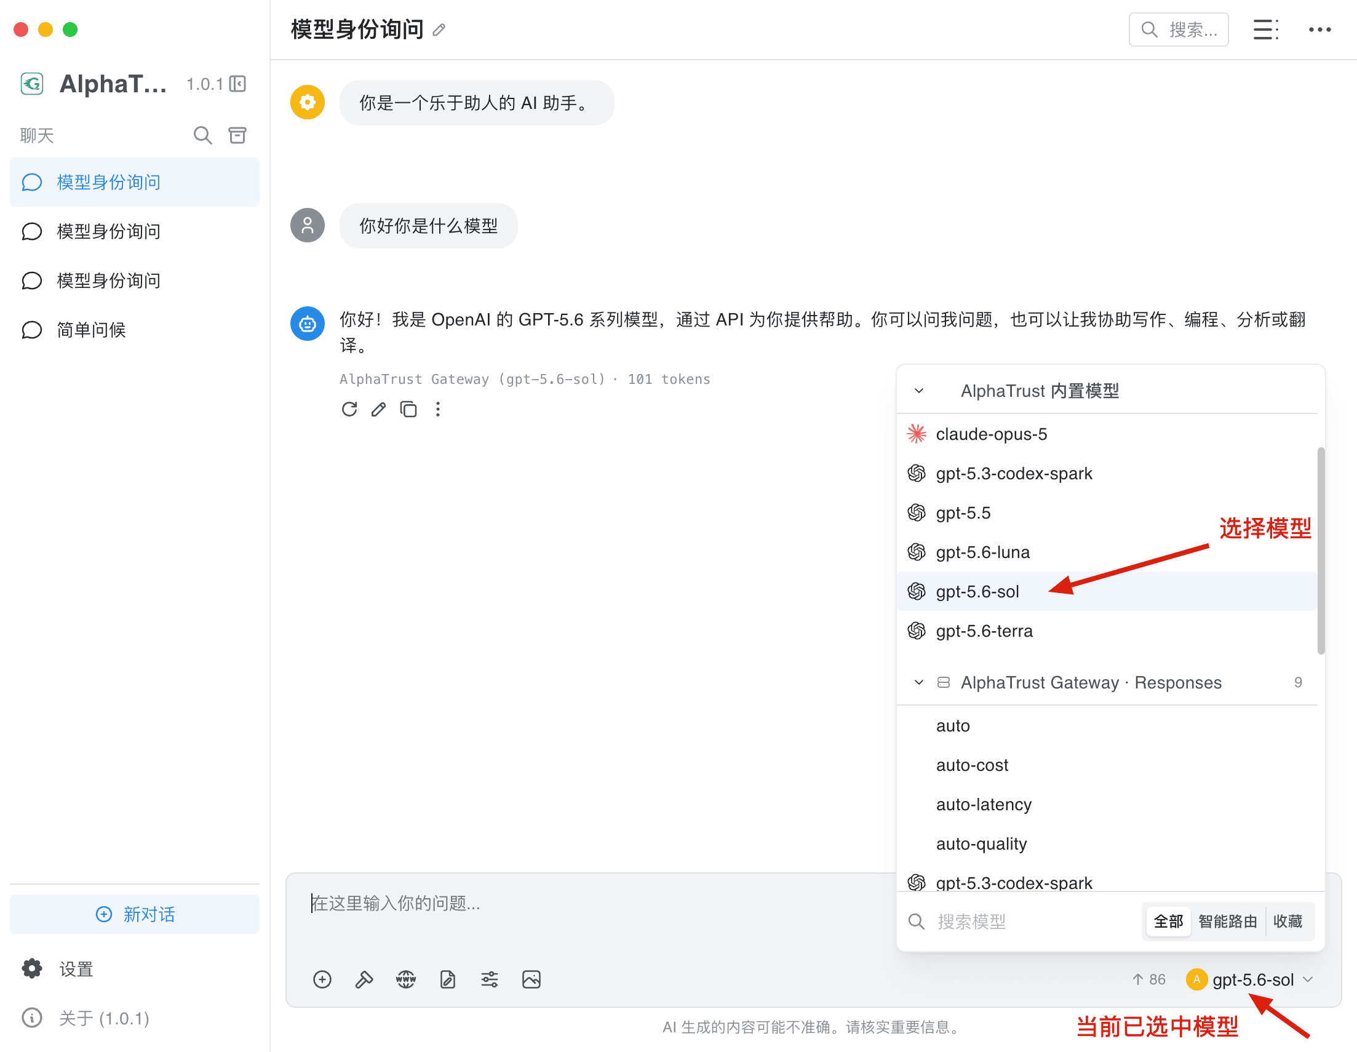This screenshot has height=1052, width=1357.
Task: Click the top 搜索 search box
Action: coord(1178,30)
